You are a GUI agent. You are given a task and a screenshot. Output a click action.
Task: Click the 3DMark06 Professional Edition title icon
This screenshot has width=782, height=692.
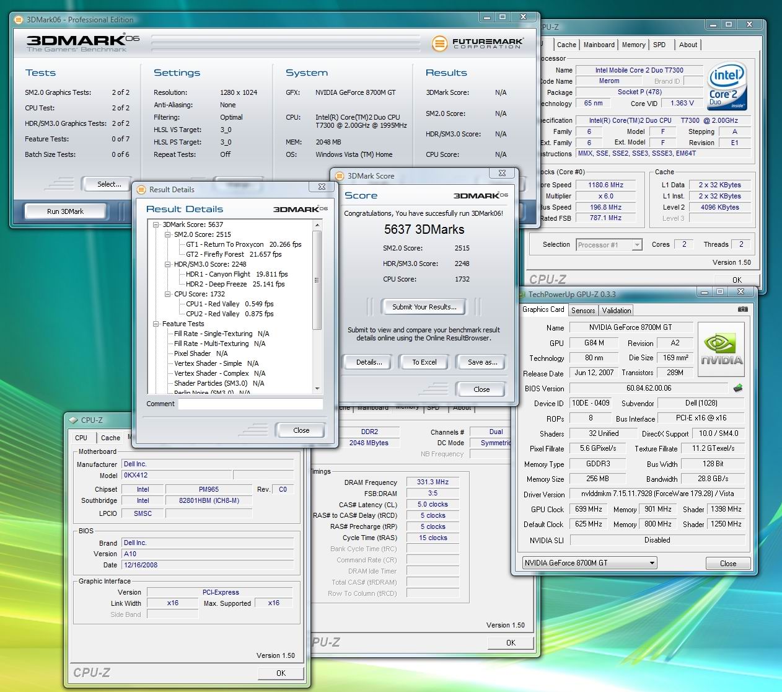[x=19, y=19]
